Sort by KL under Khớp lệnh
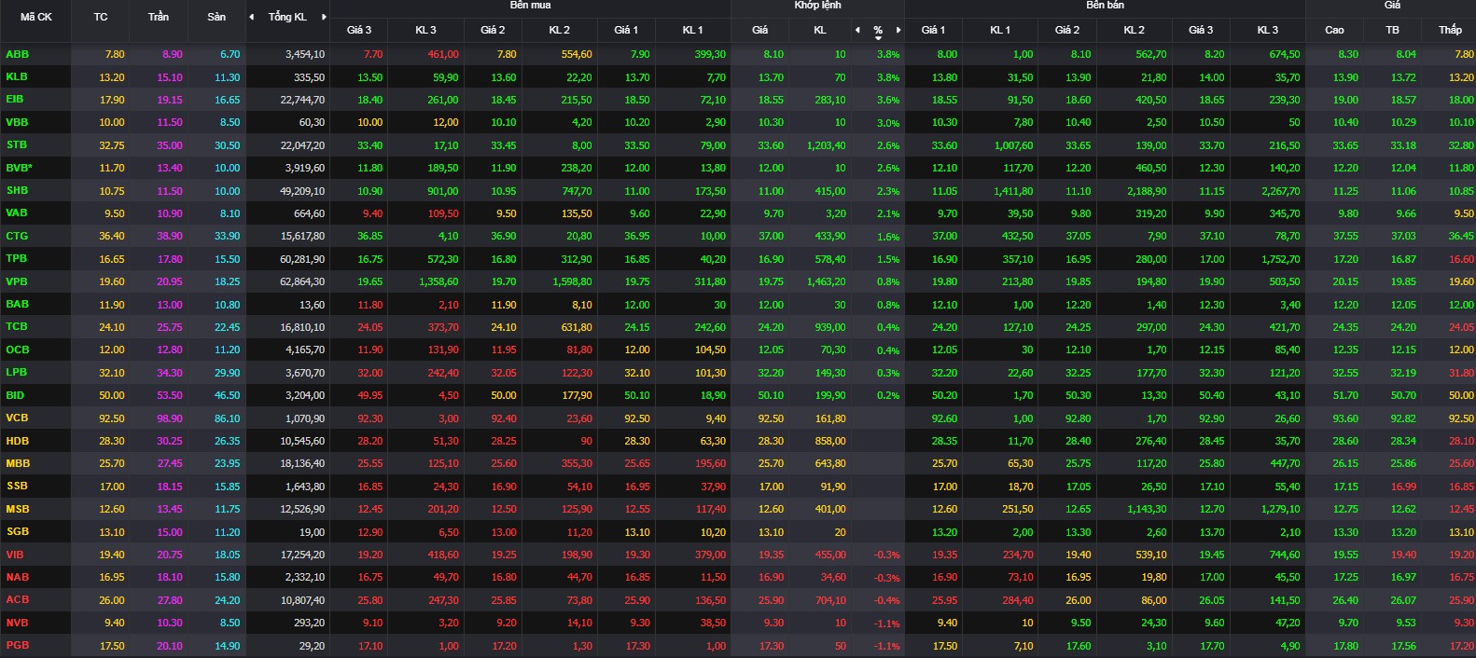The width and height of the screenshot is (1476, 658). (x=820, y=30)
